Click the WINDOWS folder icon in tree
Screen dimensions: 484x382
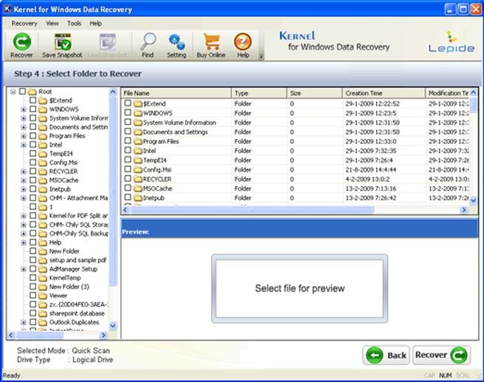click(x=43, y=109)
